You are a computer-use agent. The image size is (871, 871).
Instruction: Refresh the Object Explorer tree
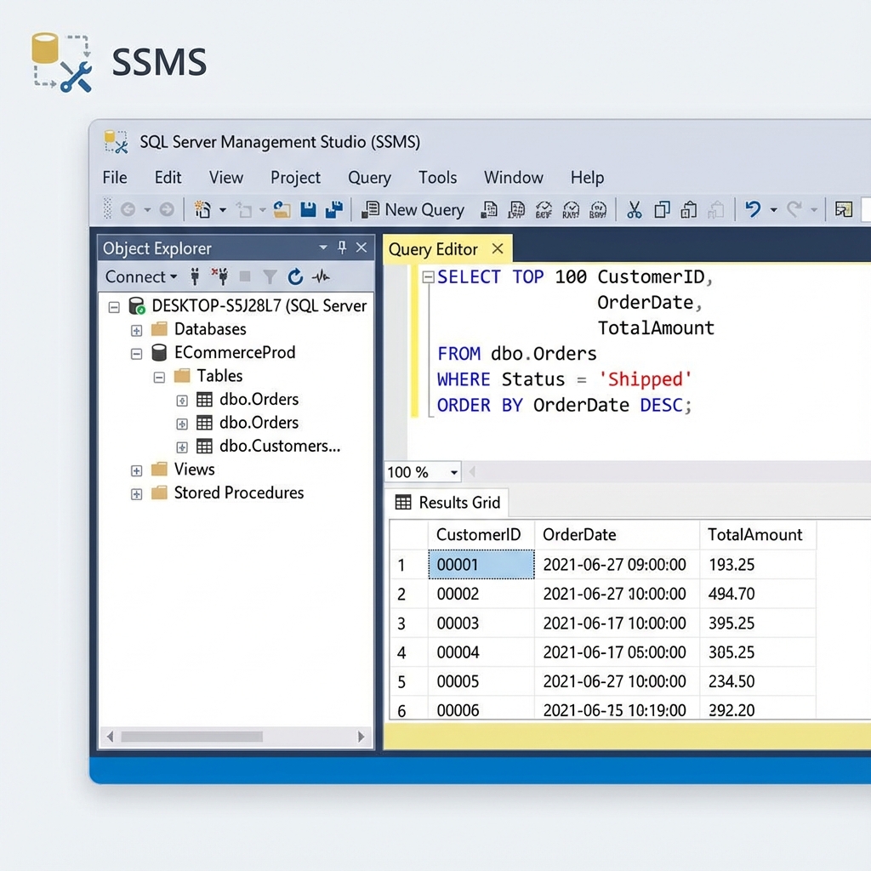295,276
